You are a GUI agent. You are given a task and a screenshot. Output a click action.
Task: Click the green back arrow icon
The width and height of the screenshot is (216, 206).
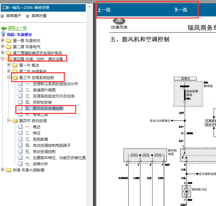4,28
